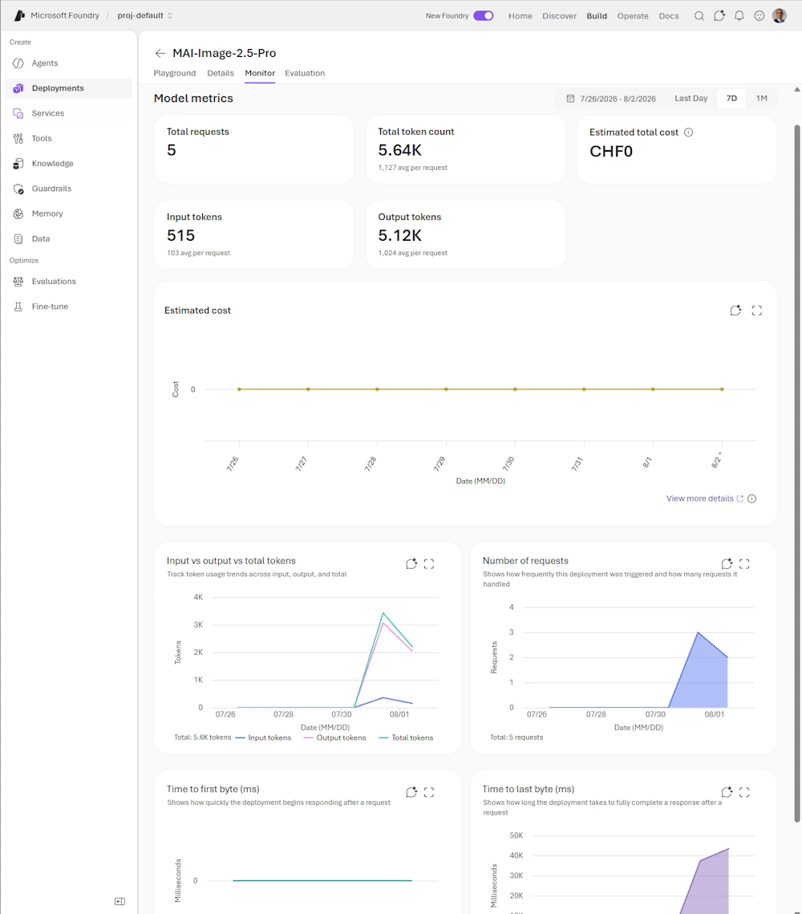Open the notifications bell icon

(739, 16)
